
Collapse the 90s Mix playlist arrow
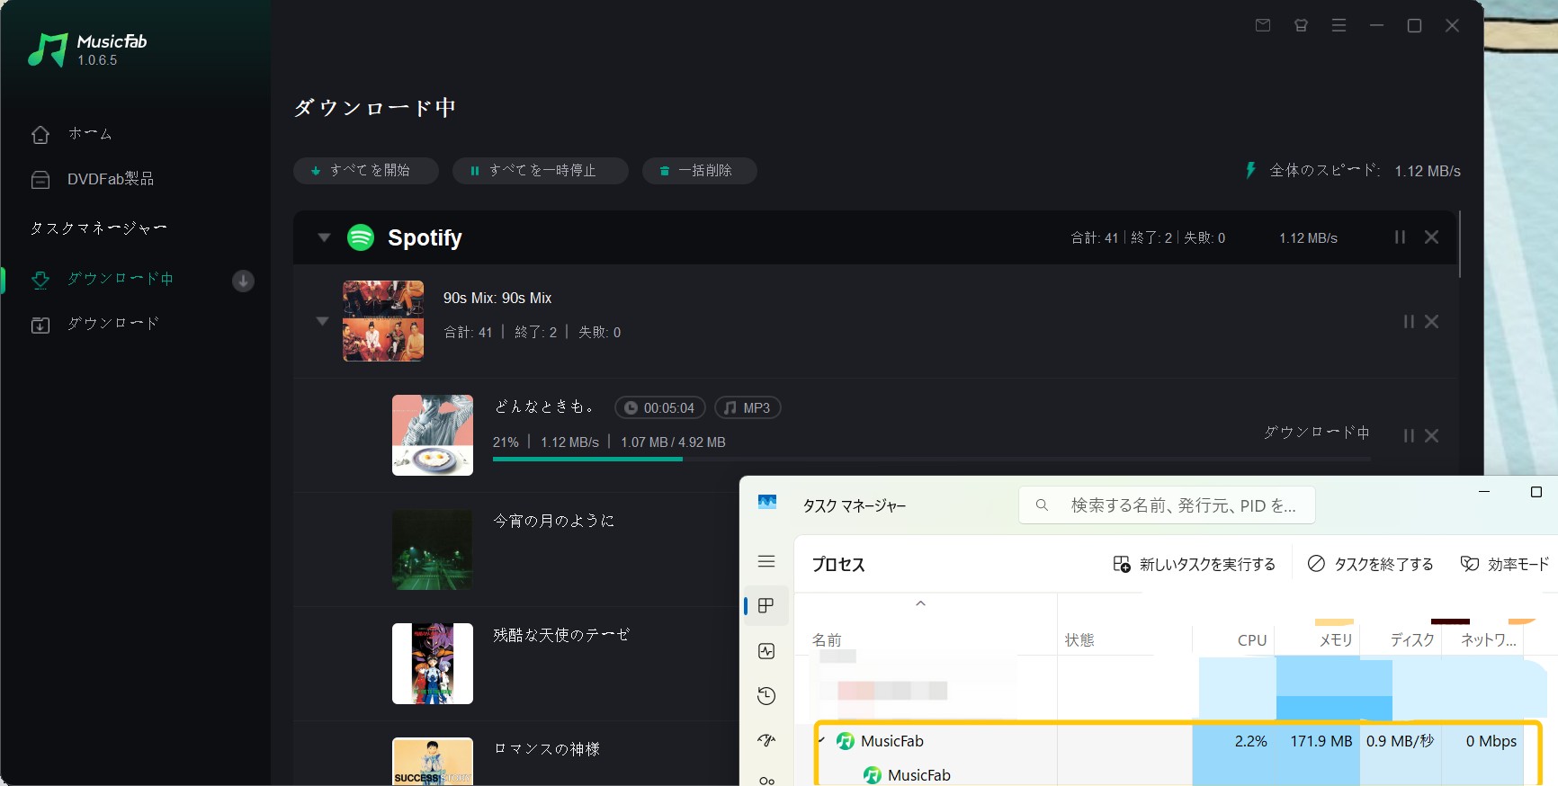pyautogui.click(x=322, y=321)
